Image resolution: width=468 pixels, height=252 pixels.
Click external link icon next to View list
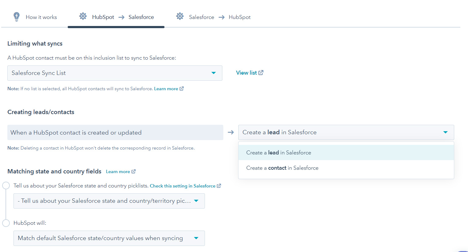pyautogui.click(x=261, y=73)
